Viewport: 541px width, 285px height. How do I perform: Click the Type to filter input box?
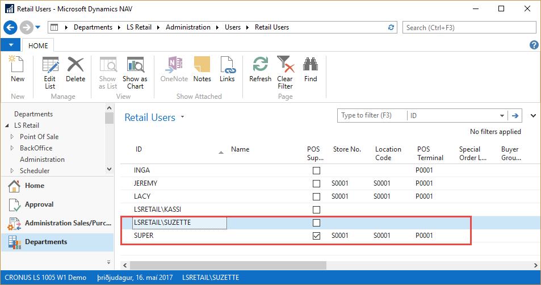pyautogui.click(x=372, y=116)
